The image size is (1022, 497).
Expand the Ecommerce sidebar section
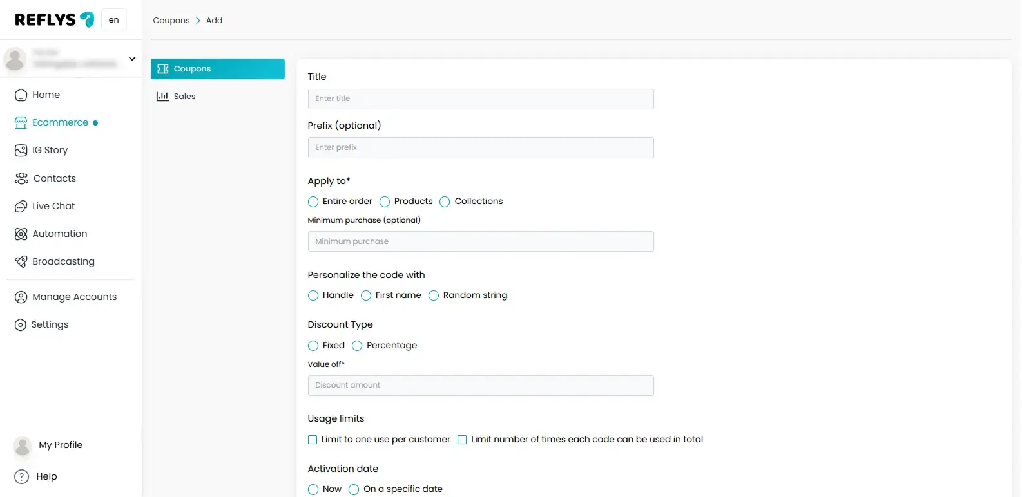pyautogui.click(x=60, y=122)
